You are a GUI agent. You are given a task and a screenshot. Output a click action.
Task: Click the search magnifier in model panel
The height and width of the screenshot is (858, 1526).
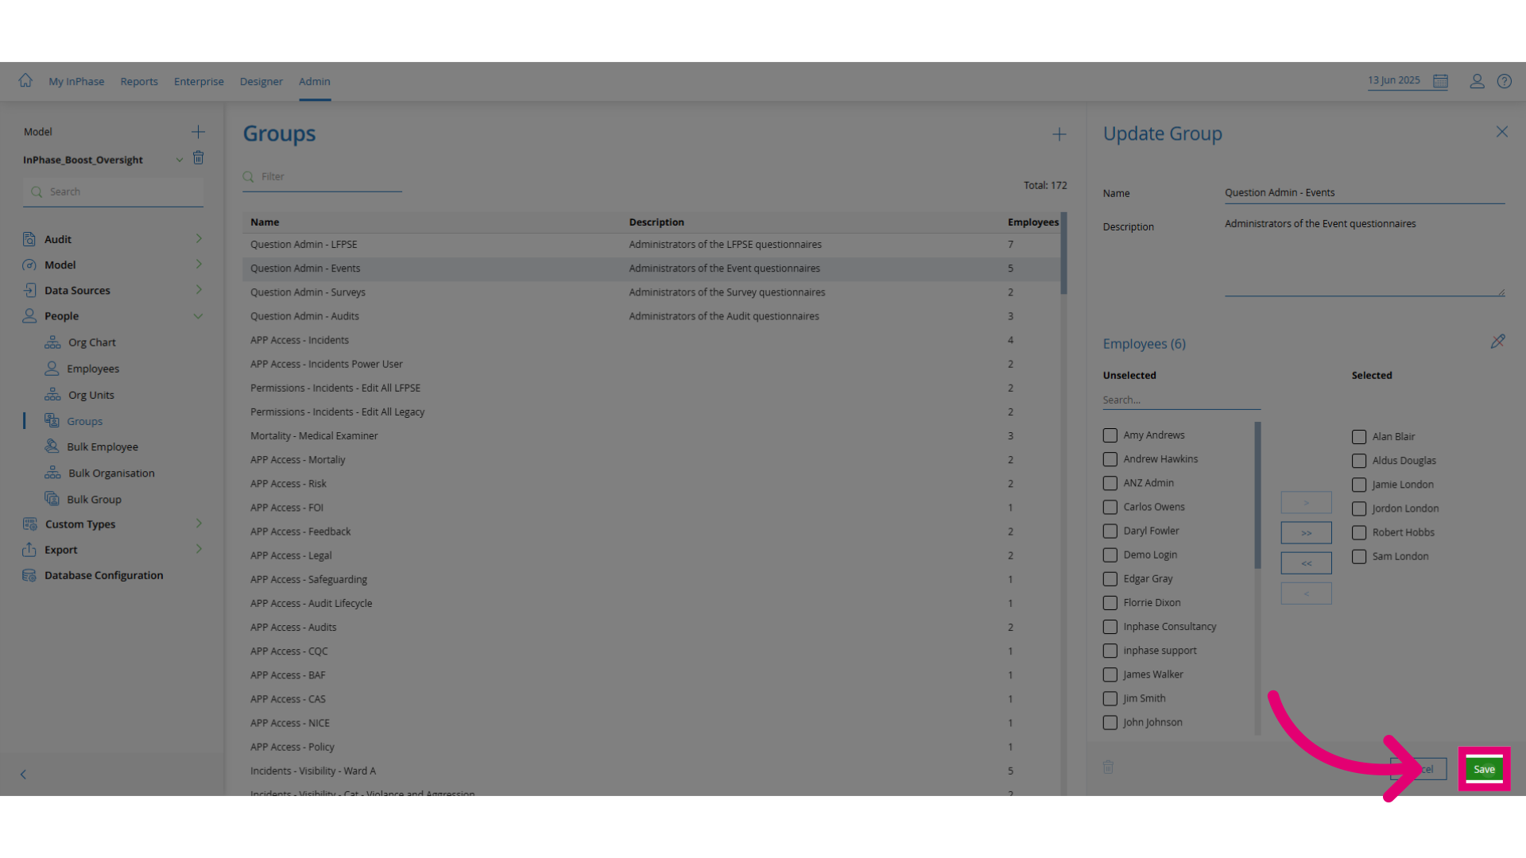tap(37, 191)
